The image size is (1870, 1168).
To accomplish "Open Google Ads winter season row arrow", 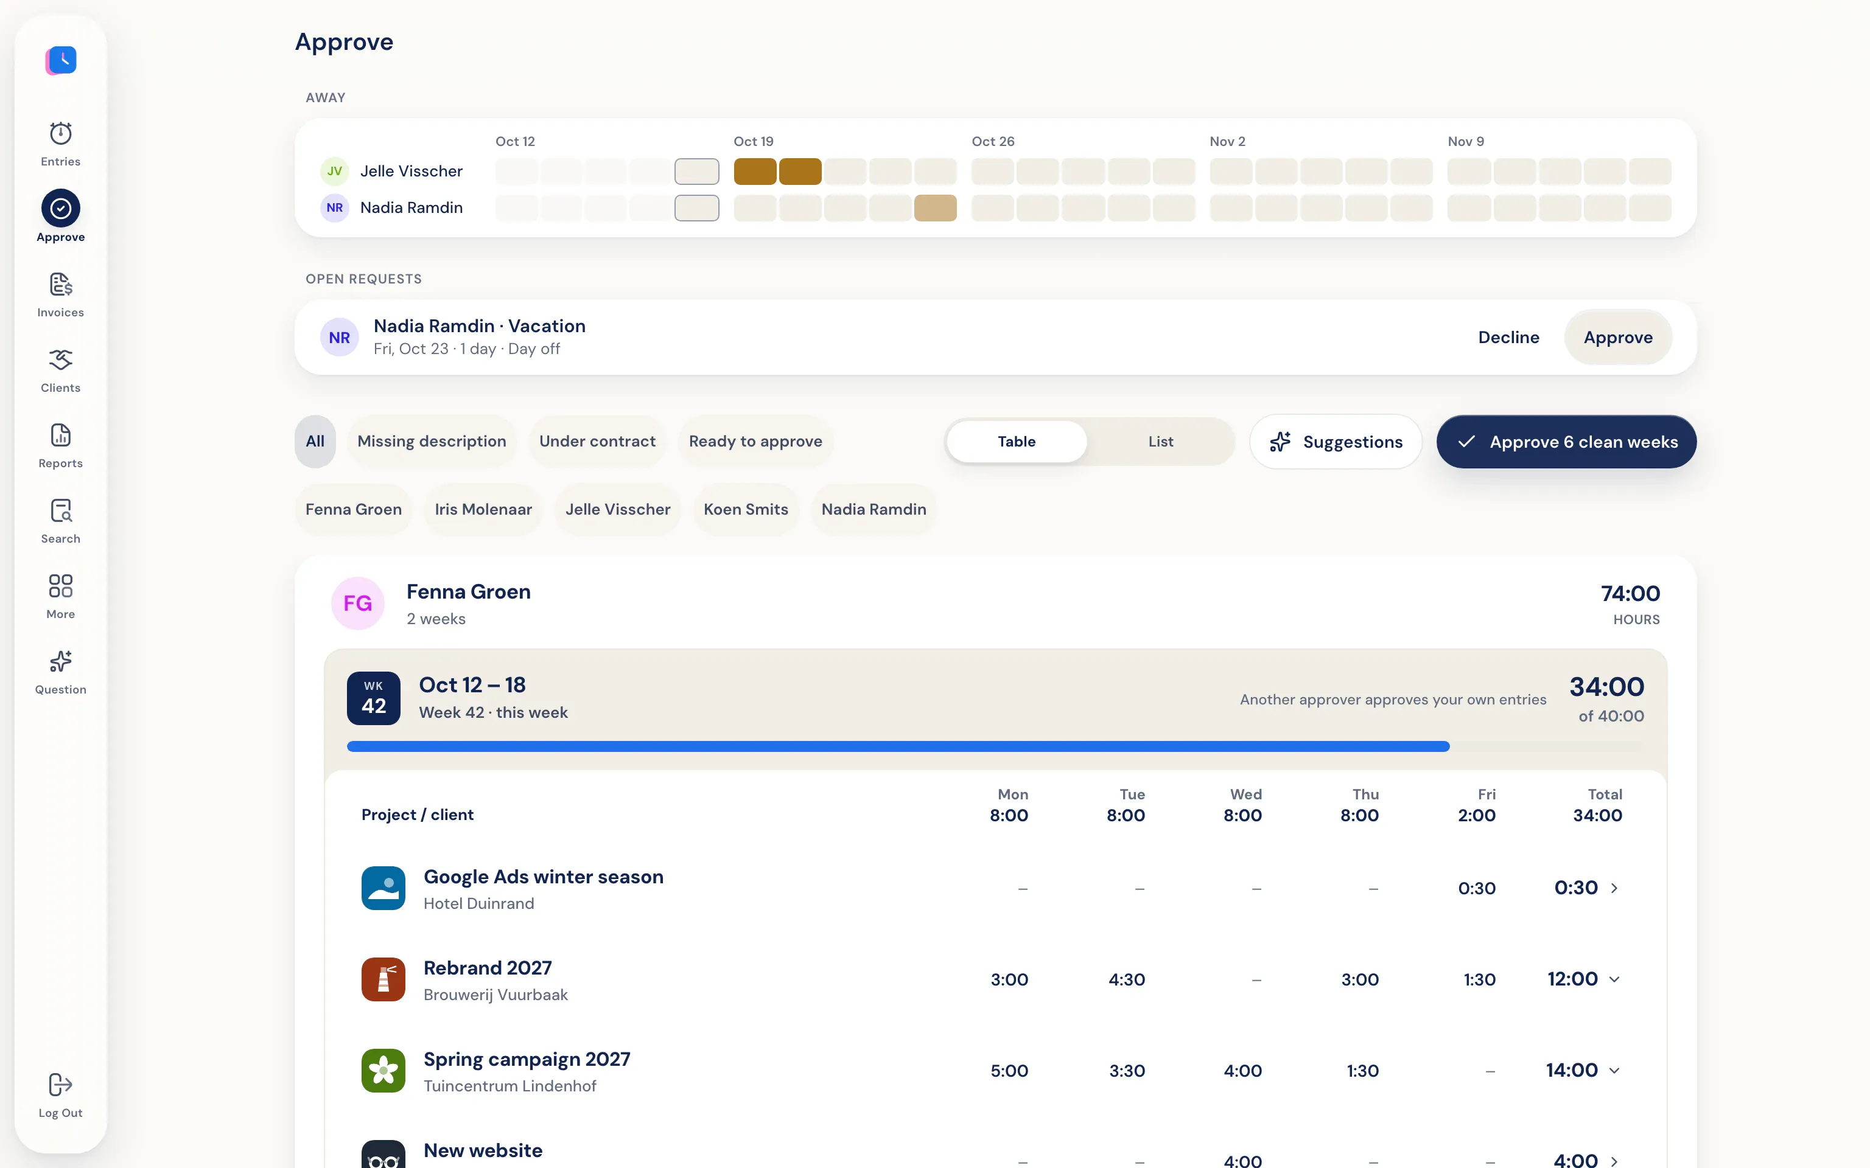I will [1614, 888].
